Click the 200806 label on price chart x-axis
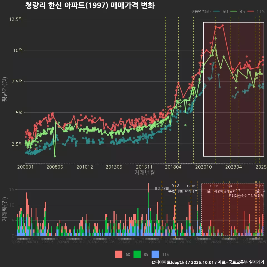Image resolution: width=267 pixels, height=267 pixels. click(55, 167)
